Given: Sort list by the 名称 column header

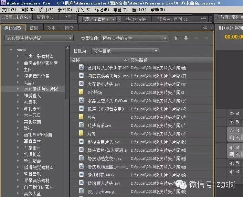Looking at the screenshot, I should (x=99, y=60).
